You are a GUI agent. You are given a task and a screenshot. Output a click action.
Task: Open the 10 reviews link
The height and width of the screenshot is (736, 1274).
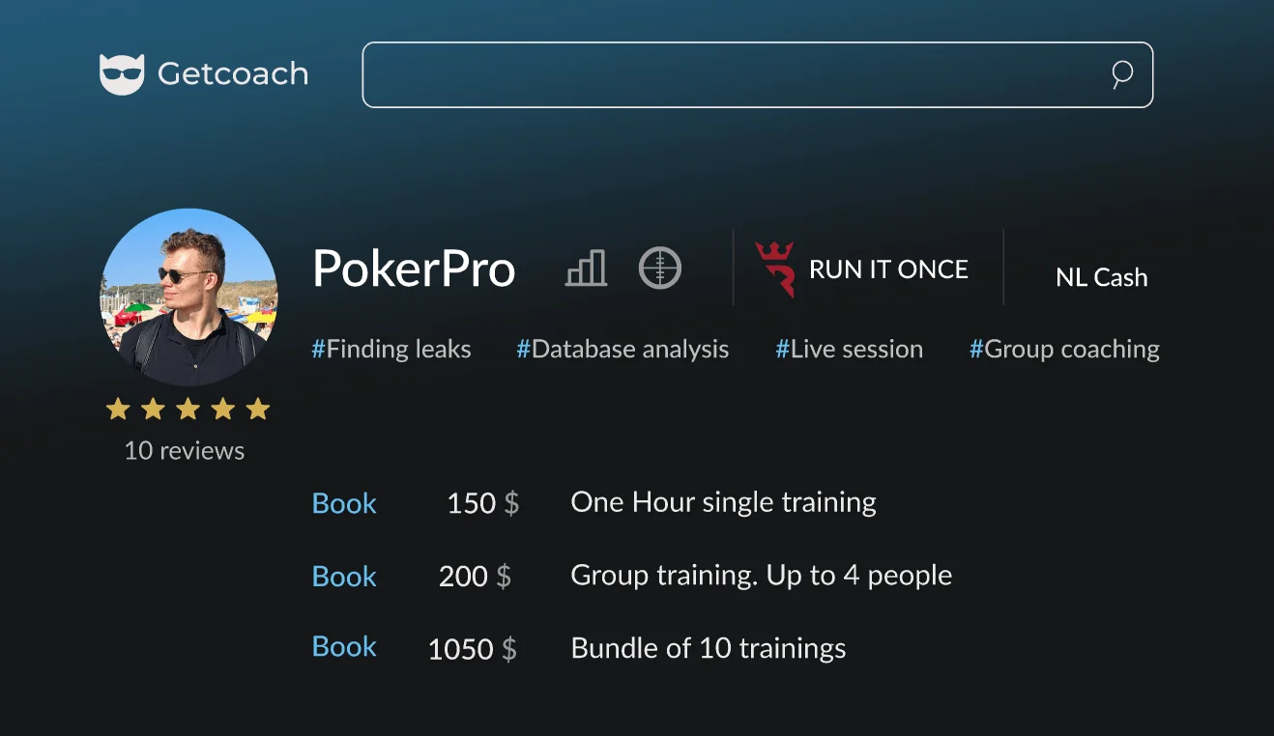(185, 451)
